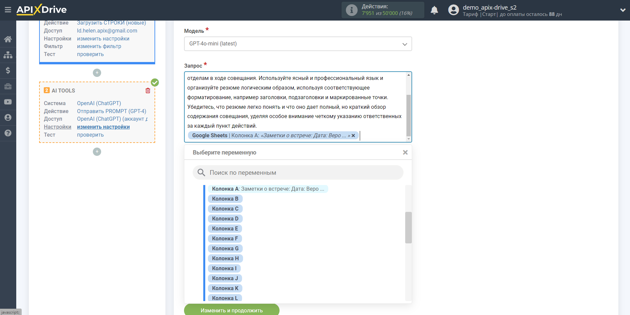630x315 pixels.
Task: Open the notifications bell
Action: [434, 10]
